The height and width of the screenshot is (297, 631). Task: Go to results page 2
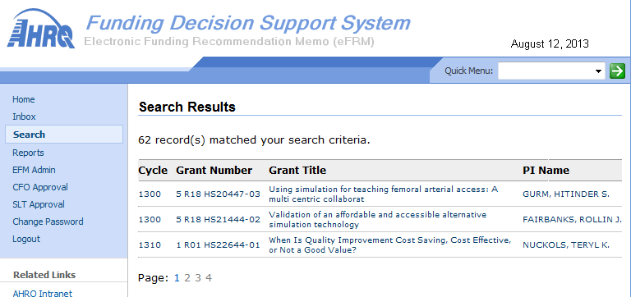point(187,277)
